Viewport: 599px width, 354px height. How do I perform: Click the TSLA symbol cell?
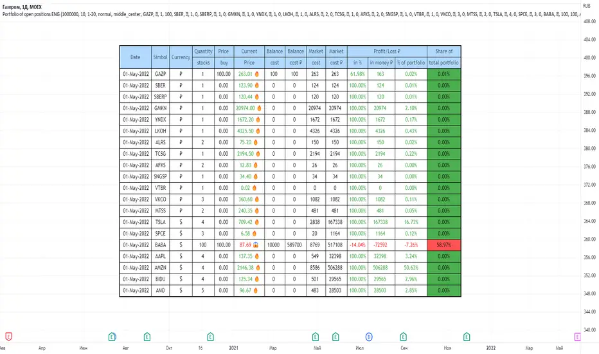161,222
